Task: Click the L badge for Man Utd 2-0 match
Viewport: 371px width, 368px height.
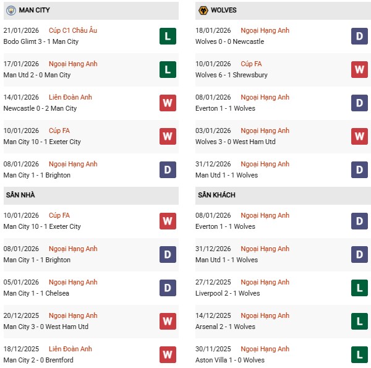Action: click(168, 69)
